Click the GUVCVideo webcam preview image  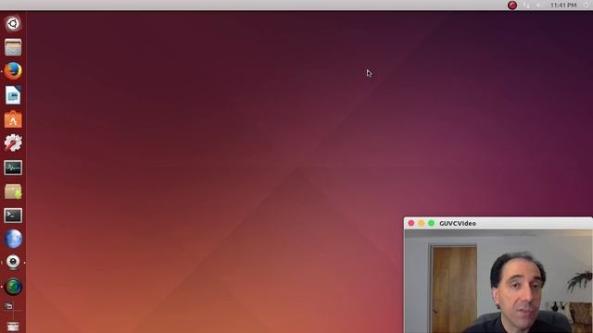(498, 281)
